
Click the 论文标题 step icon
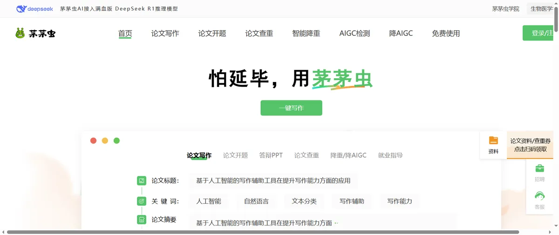(142, 181)
